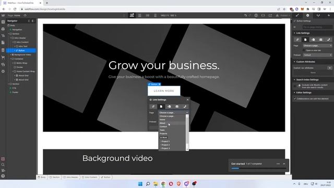Switch to the Style brush panel tab

[x=297, y=15]
